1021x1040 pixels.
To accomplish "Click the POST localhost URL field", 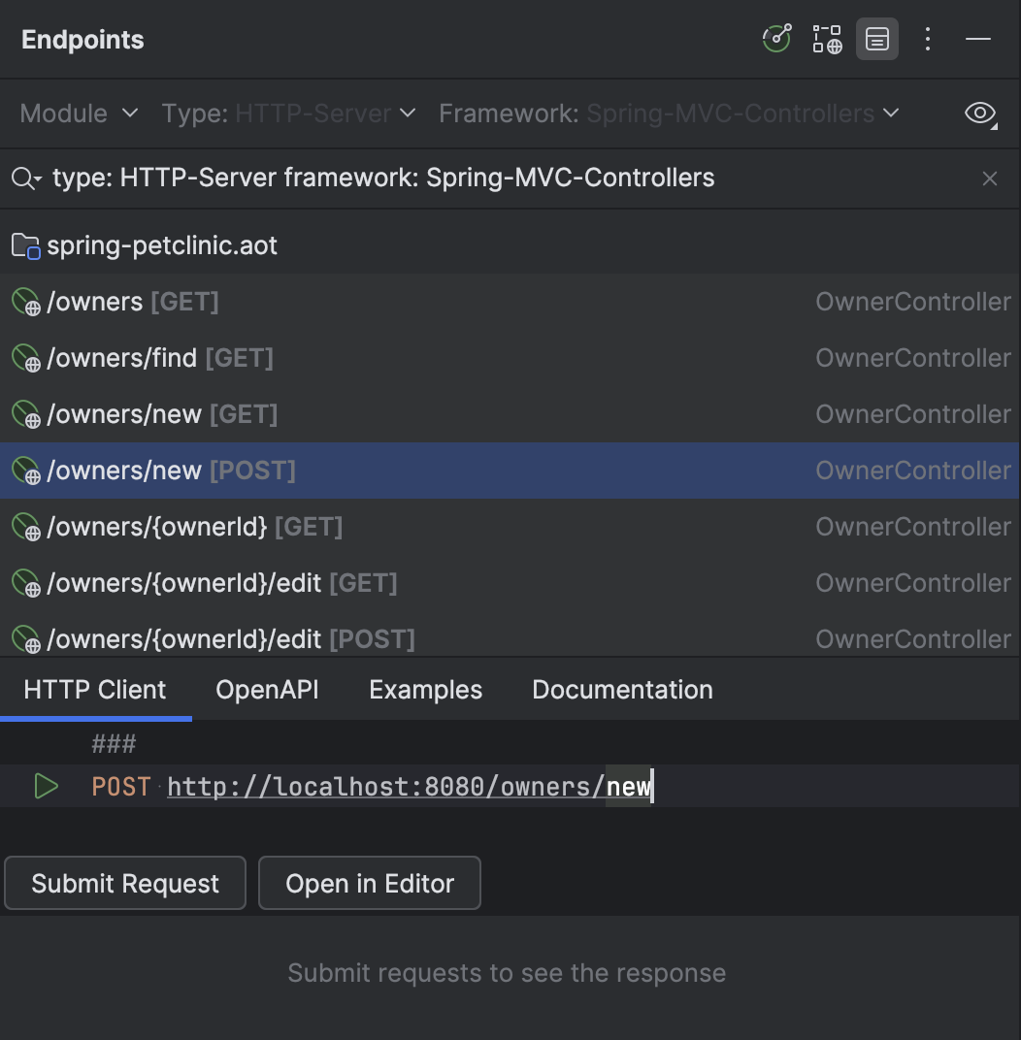I will pyautogui.click(x=408, y=786).
